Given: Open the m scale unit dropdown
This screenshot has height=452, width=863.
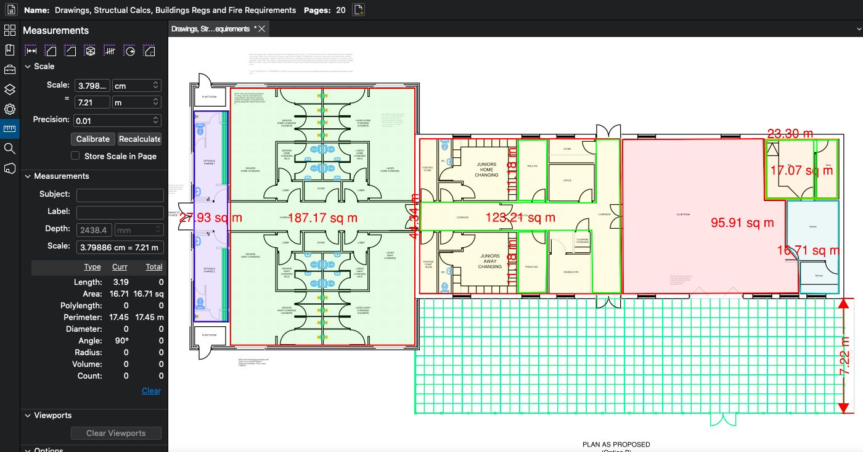Looking at the screenshot, I should point(136,102).
